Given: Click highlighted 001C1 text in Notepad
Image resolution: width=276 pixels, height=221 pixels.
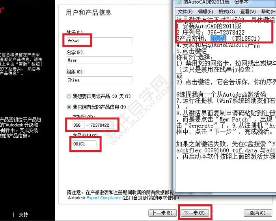Looking at the screenshot, I should [x=218, y=38].
